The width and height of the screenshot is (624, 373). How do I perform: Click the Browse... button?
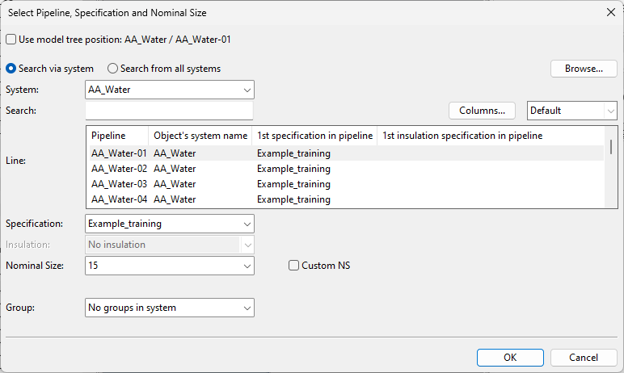[584, 69]
